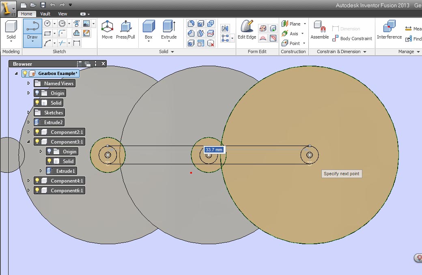
Task: Open the View ribbon tab
Action: pyautogui.click(x=62, y=14)
